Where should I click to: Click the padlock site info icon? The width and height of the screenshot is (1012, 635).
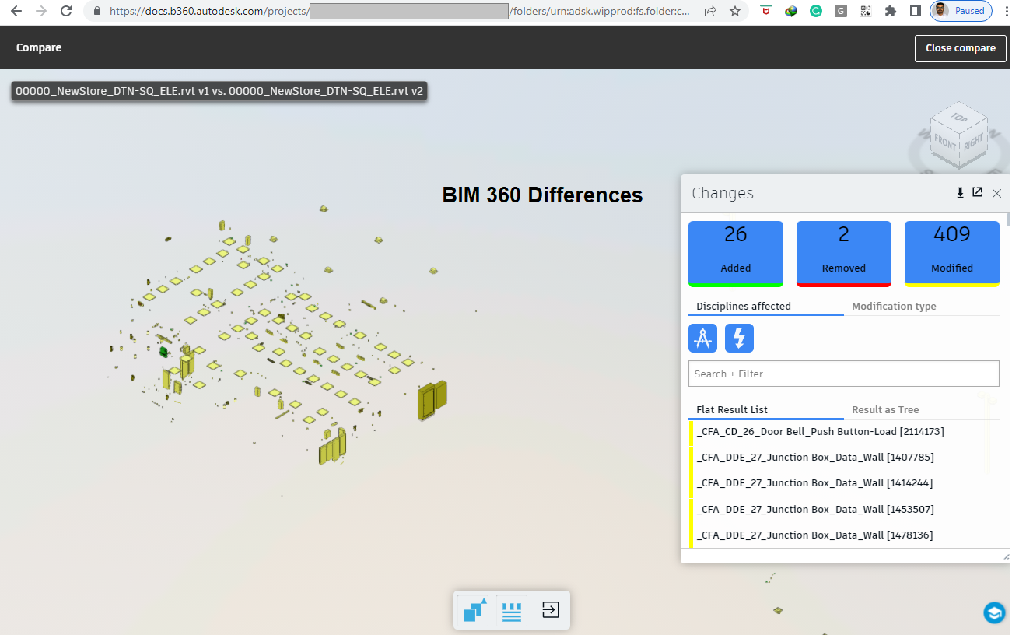[97, 12]
